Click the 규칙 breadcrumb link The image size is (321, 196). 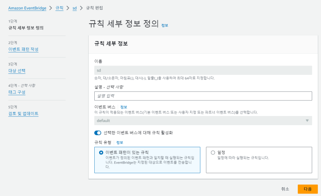59,8
